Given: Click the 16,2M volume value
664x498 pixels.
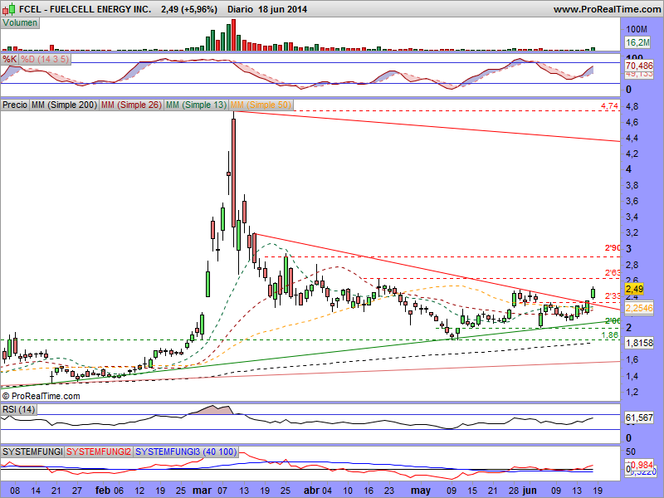Looking at the screenshot, I should tap(637, 42).
